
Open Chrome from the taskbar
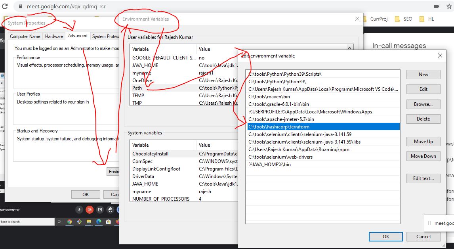[x=69, y=222]
